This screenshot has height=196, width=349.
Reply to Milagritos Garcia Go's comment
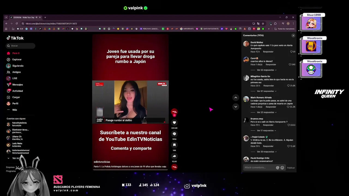269,86
